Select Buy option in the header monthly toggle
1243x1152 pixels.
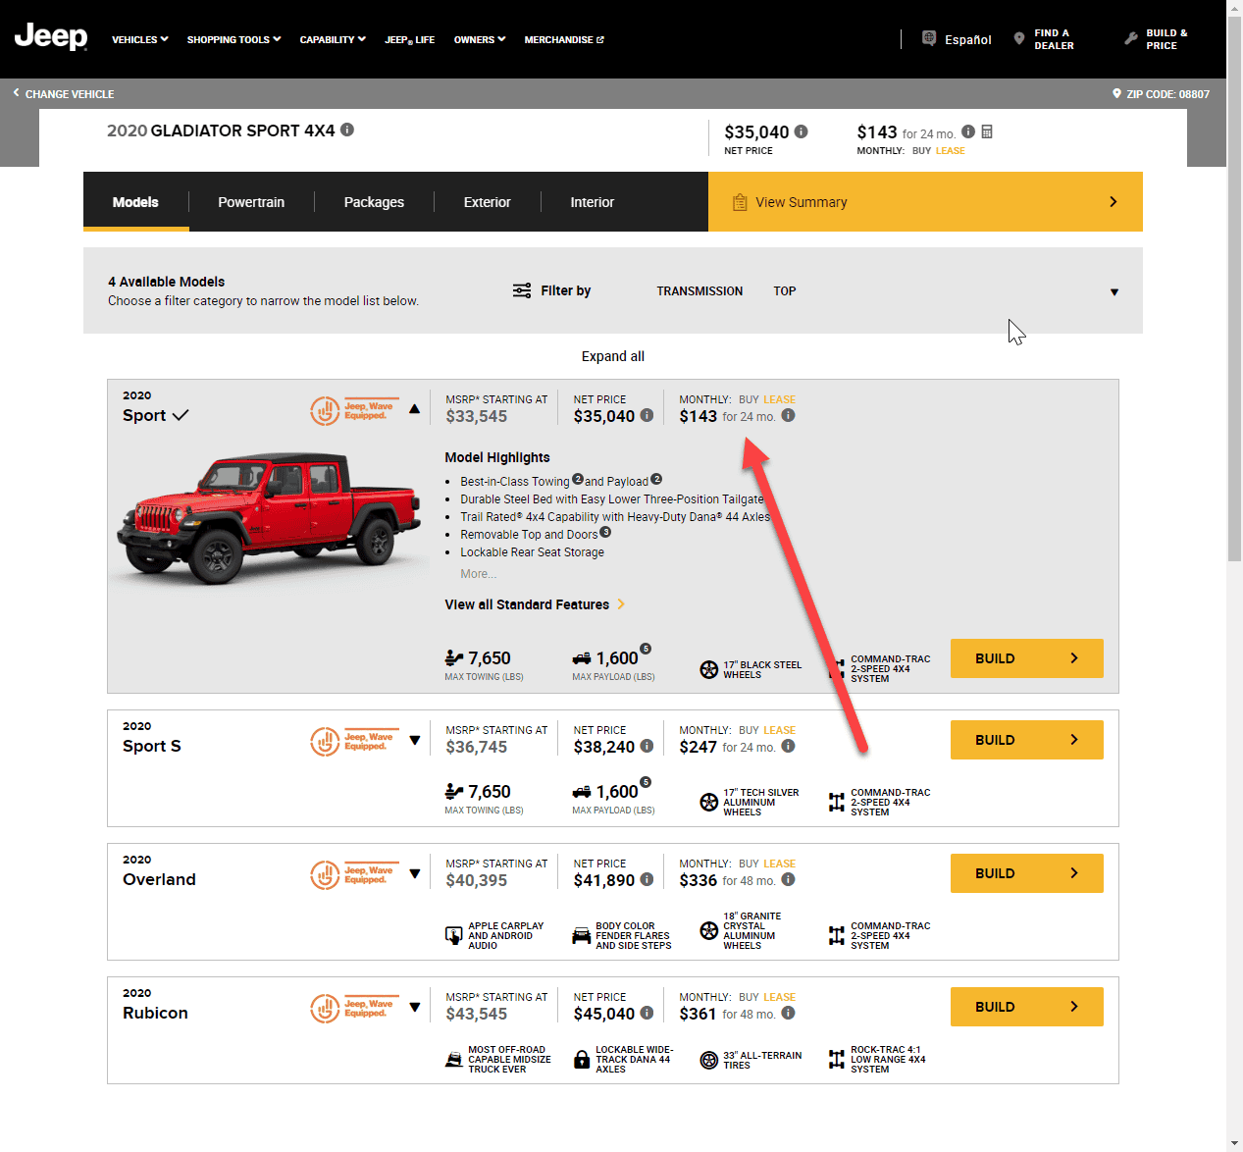tap(921, 151)
